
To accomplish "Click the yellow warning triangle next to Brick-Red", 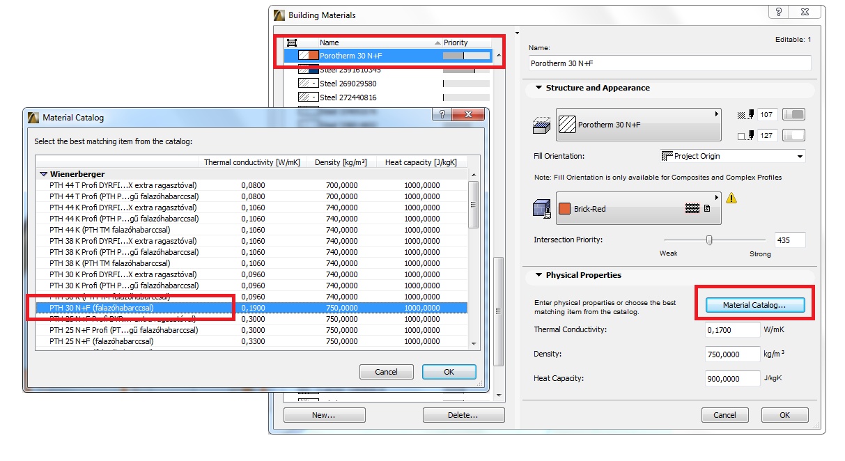I will click(x=731, y=198).
